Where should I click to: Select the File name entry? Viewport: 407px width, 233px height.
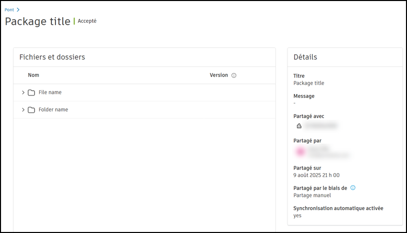[50, 92]
